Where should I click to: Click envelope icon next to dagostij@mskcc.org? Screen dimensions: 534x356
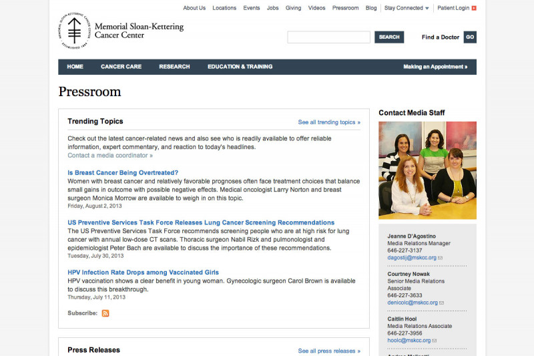pos(441,258)
